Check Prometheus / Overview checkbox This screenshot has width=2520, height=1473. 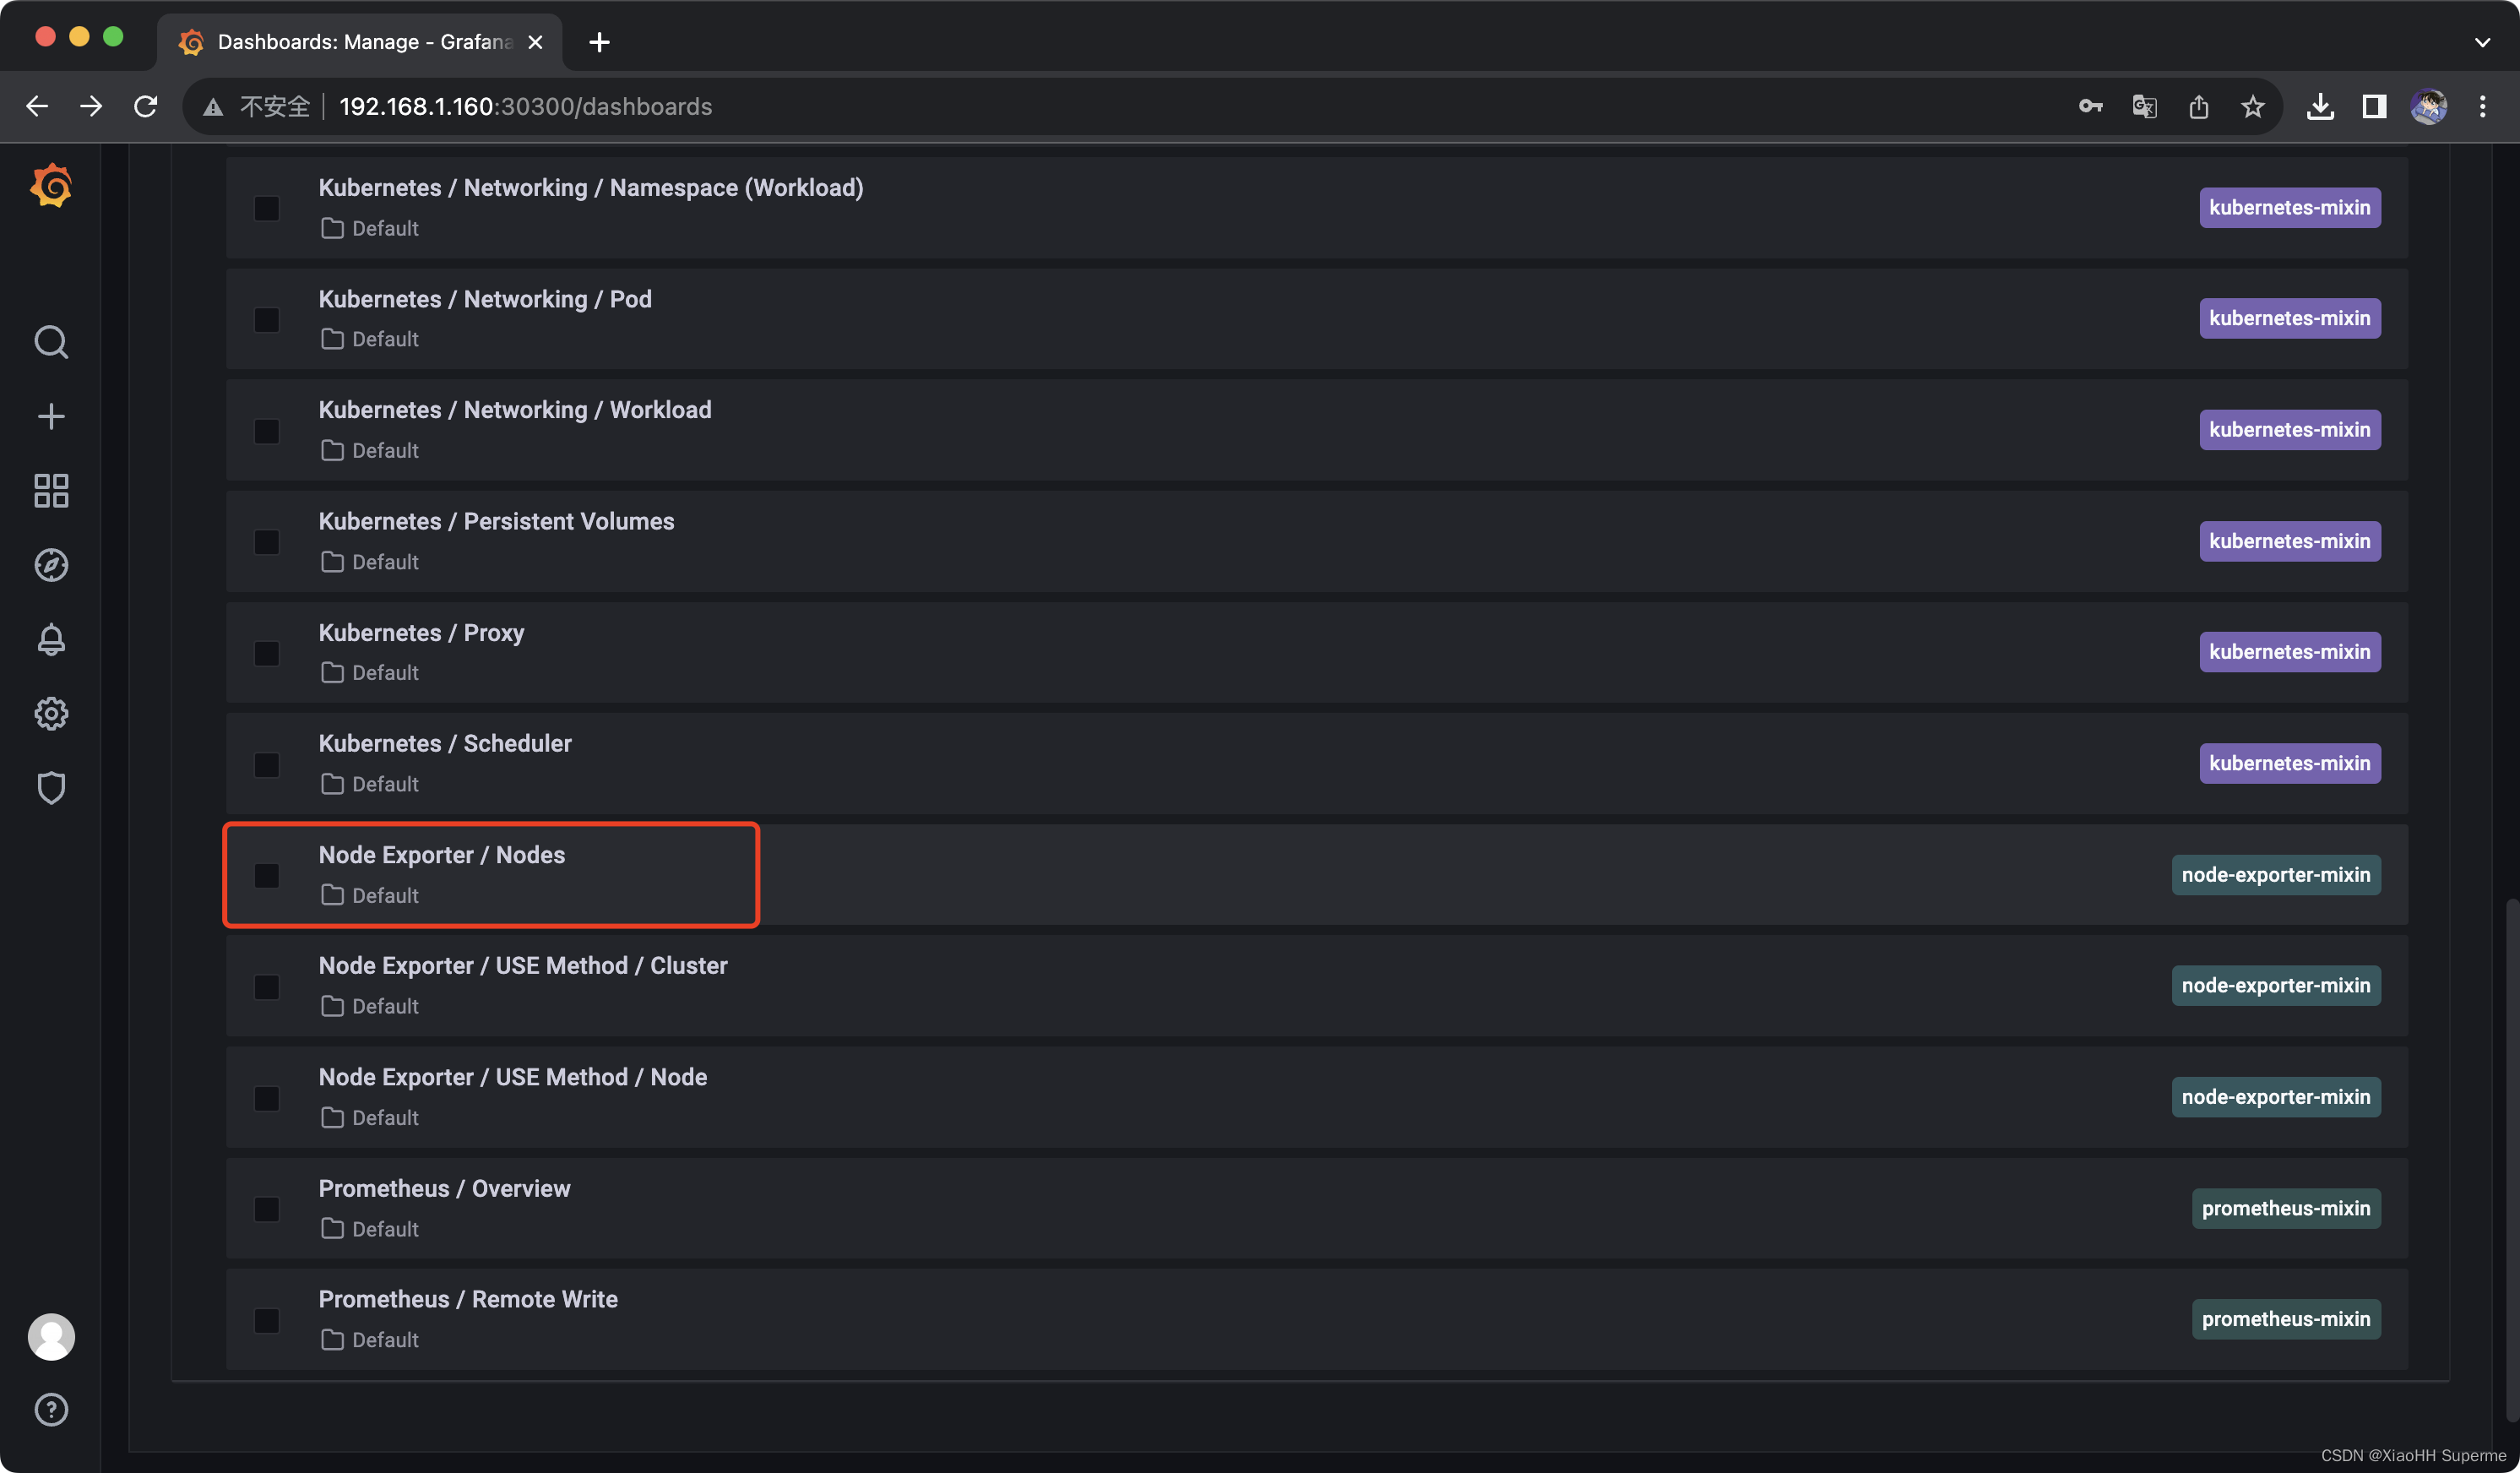(x=267, y=1209)
